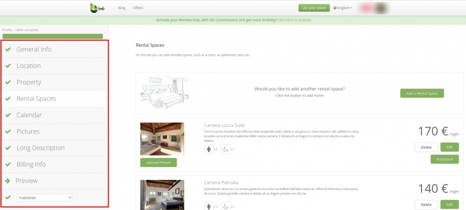Open the Published status dropdown in the sidebar
Image resolution: width=466 pixels, height=210 pixels.
[x=44, y=198]
